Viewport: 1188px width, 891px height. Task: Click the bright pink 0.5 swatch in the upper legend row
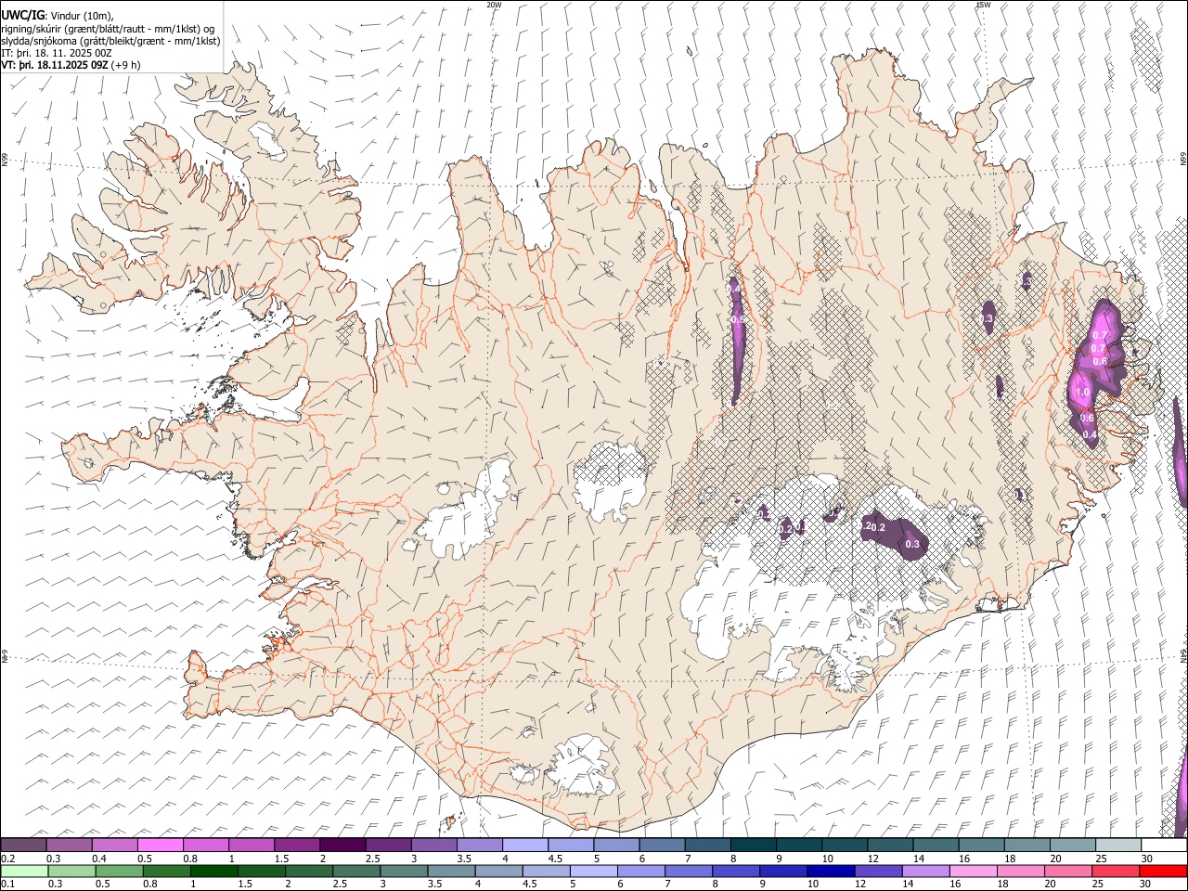tap(160, 845)
